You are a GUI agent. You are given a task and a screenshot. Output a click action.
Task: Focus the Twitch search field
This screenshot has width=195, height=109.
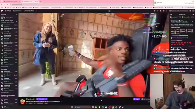[94, 11]
